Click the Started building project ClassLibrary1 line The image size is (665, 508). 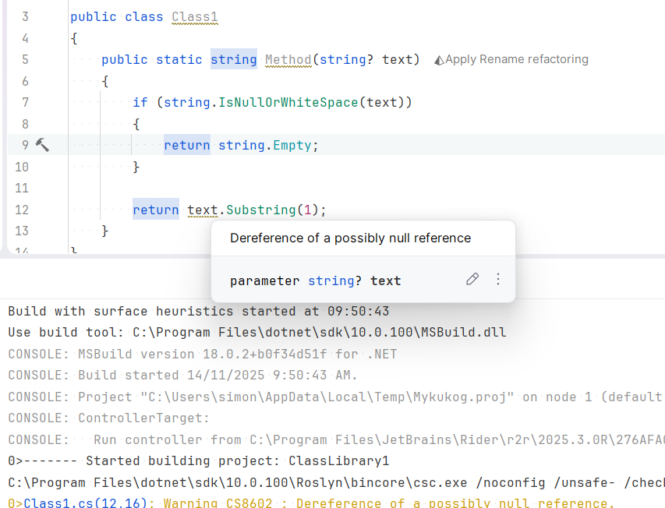click(x=198, y=460)
